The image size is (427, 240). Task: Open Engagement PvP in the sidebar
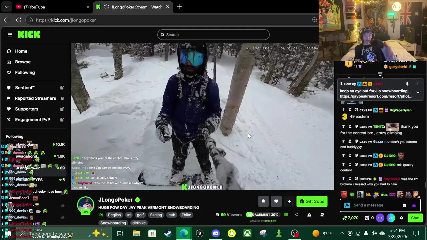pyautogui.click(x=33, y=120)
